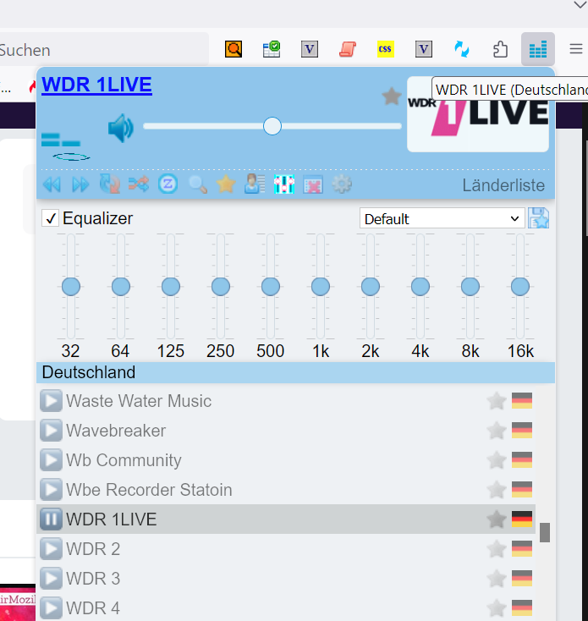Image resolution: width=588 pixels, height=621 pixels.
Task: Toggle the equalizer sliders icon
Action: pos(284,184)
